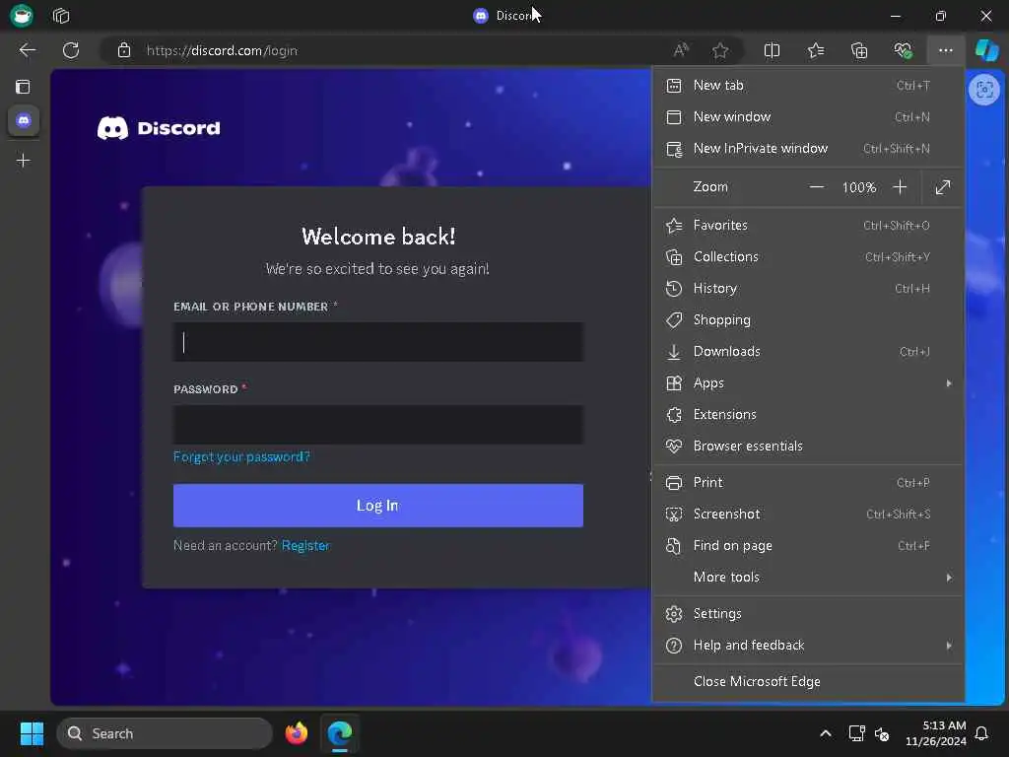Viewport: 1009px width, 757px height.
Task: Open the profile avatar icon
Action: [22, 16]
